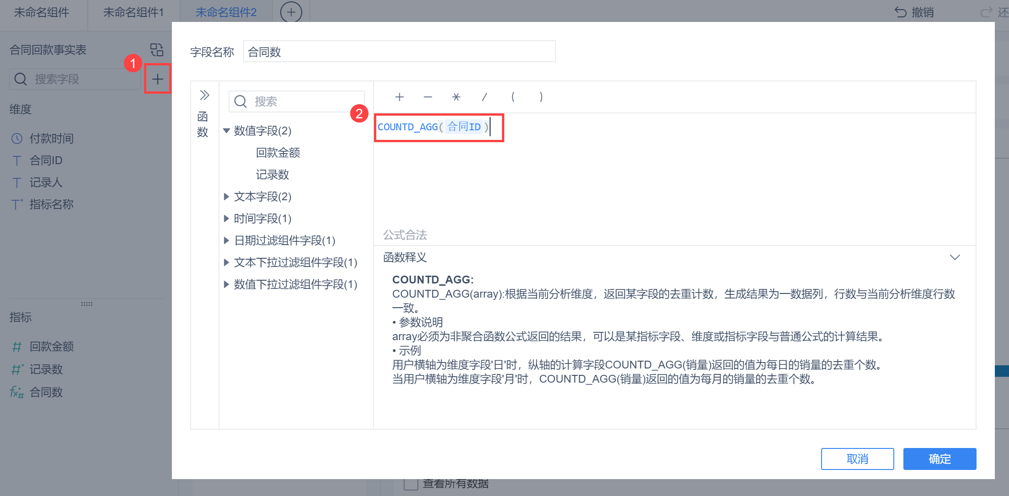Insert the minus operator into formula
Image resolution: width=1009 pixels, height=496 pixels.
(x=427, y=97)
